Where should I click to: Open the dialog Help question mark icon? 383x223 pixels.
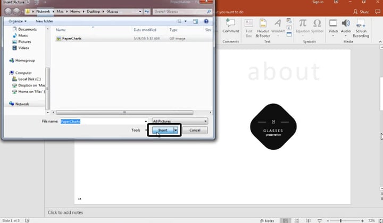click(206, 21)
